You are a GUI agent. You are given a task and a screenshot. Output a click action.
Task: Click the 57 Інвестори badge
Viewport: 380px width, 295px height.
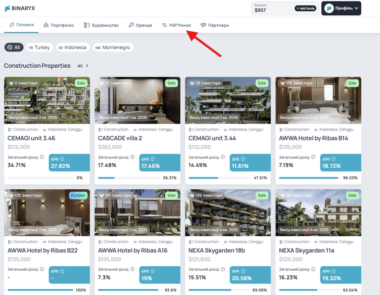(x=115, y=83)
